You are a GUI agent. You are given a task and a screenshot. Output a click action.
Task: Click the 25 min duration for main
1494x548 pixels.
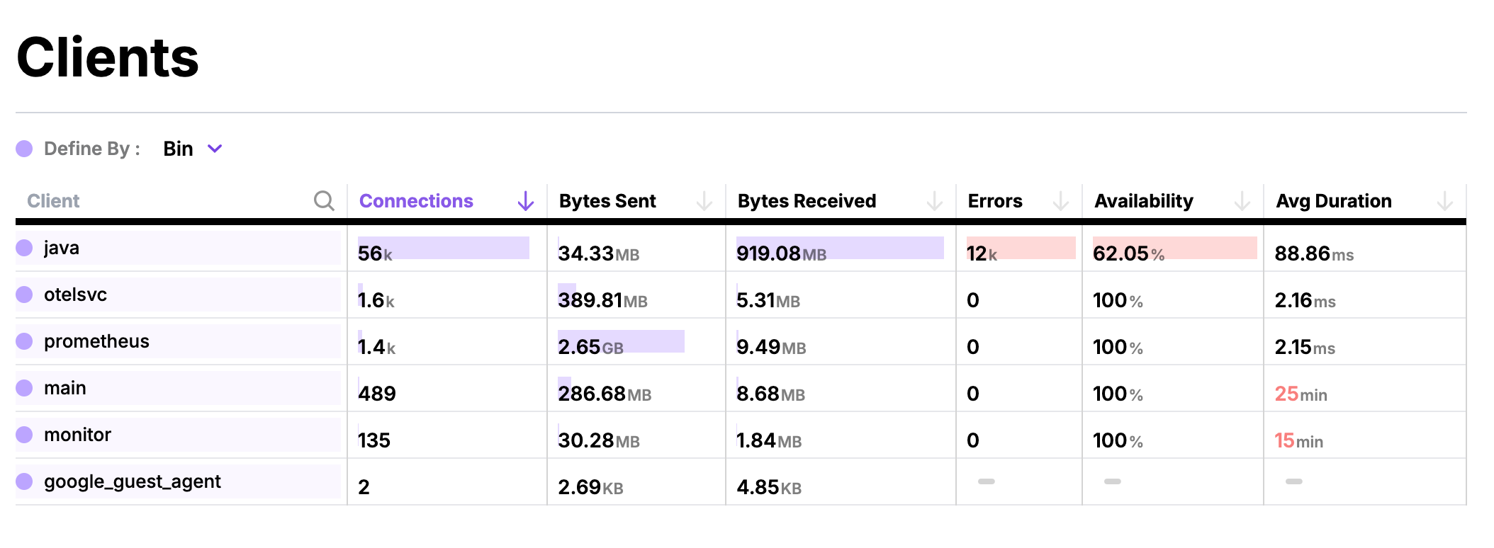(1301, 394)
